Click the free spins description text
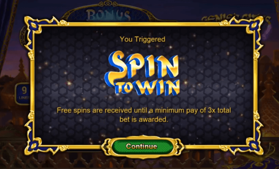 (x=144, y=115)
